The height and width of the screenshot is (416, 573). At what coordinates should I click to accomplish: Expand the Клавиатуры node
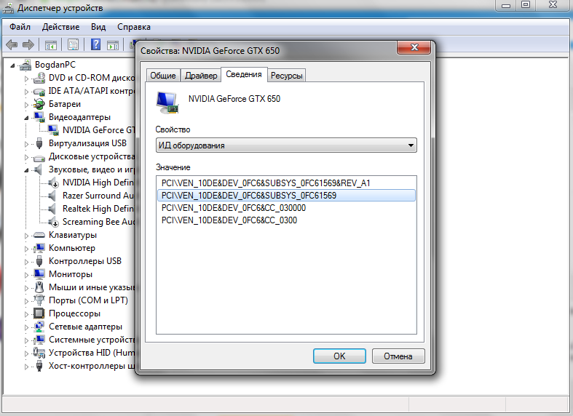pyautogui.click(x=26, y=236)
